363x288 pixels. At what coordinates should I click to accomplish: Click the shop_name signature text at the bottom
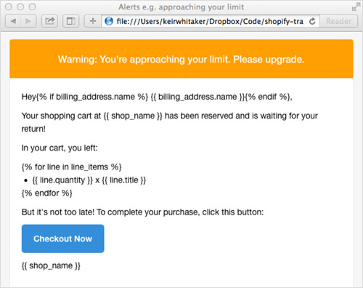pos(51,265)
